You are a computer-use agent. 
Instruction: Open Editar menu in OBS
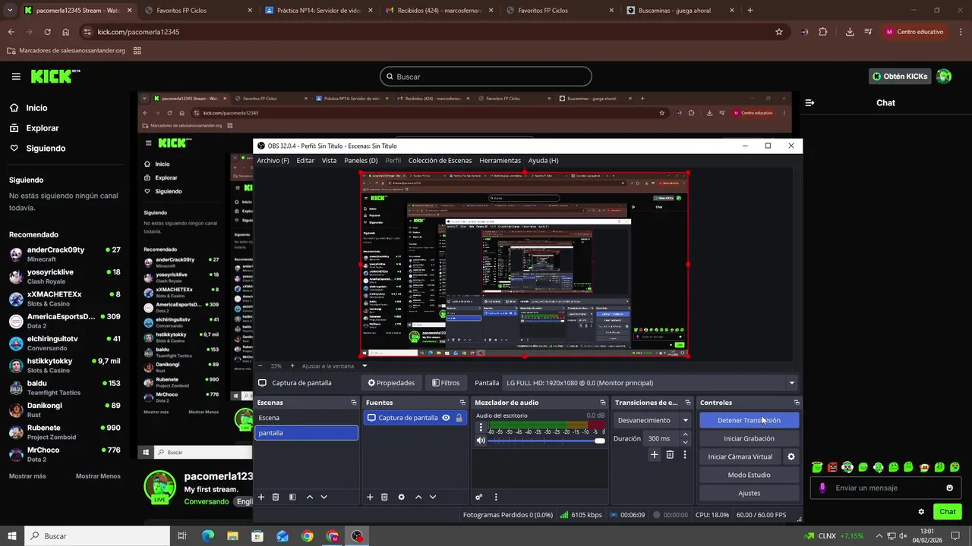tap(305, 161)
